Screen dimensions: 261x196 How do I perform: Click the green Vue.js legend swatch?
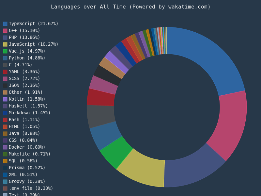point(5,51)
